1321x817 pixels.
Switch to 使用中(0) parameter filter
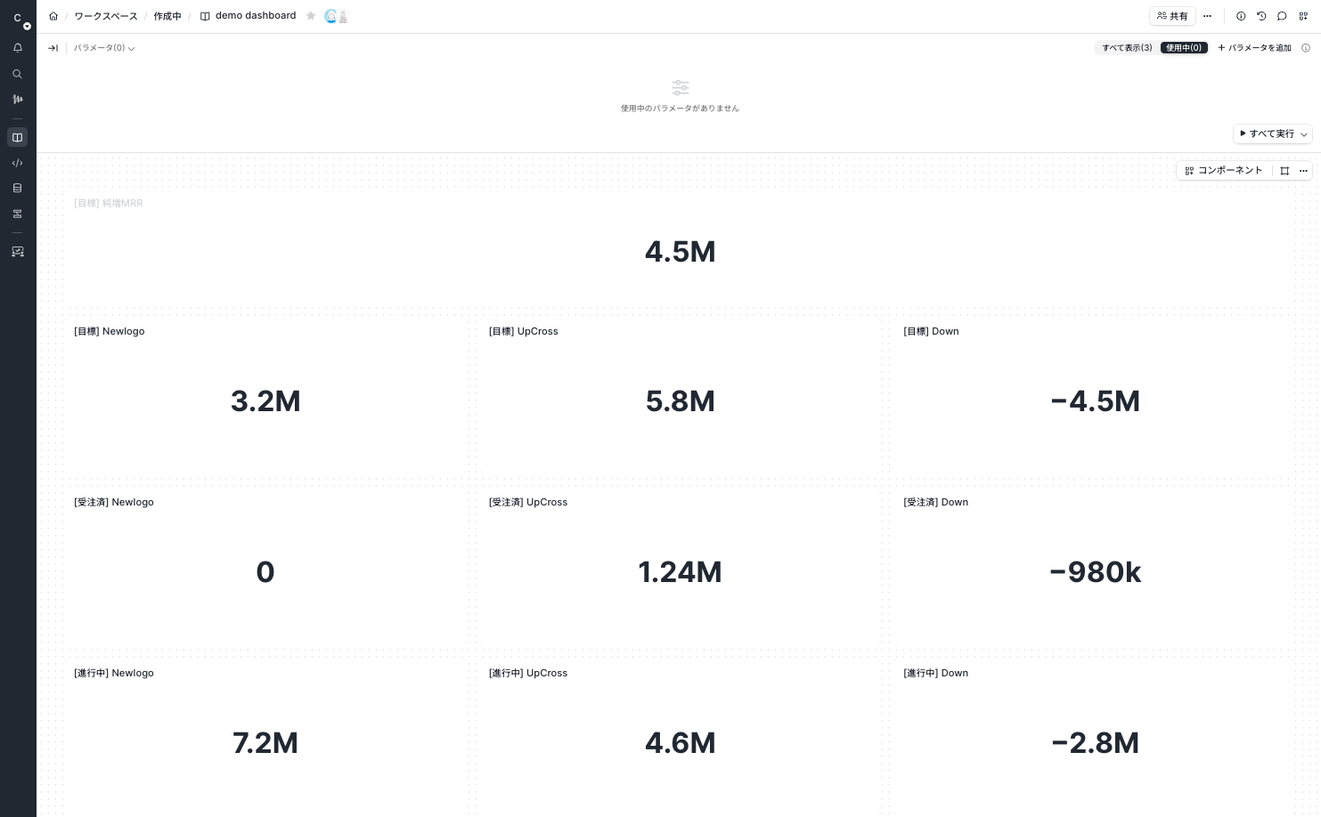[x=1184, y=47]
